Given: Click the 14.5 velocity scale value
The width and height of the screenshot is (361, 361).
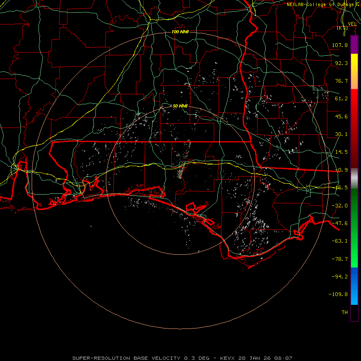Looking at the screenshot, I should 341,152.
